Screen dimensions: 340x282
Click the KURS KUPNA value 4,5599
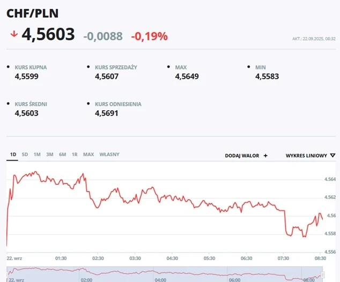pos(26,77)
